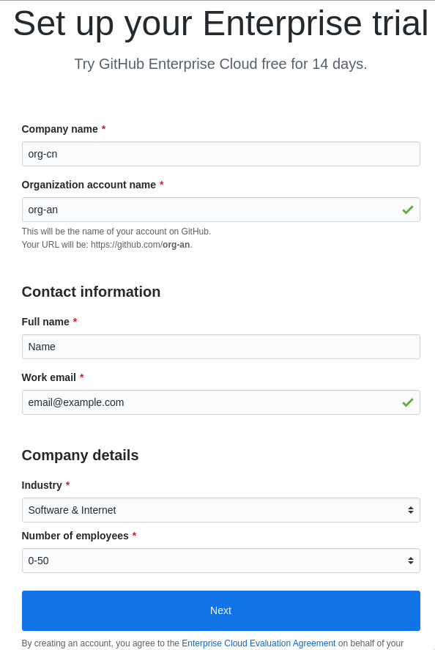Select the Work email input field
Viewport: 435px width, 650px height.
221,402
